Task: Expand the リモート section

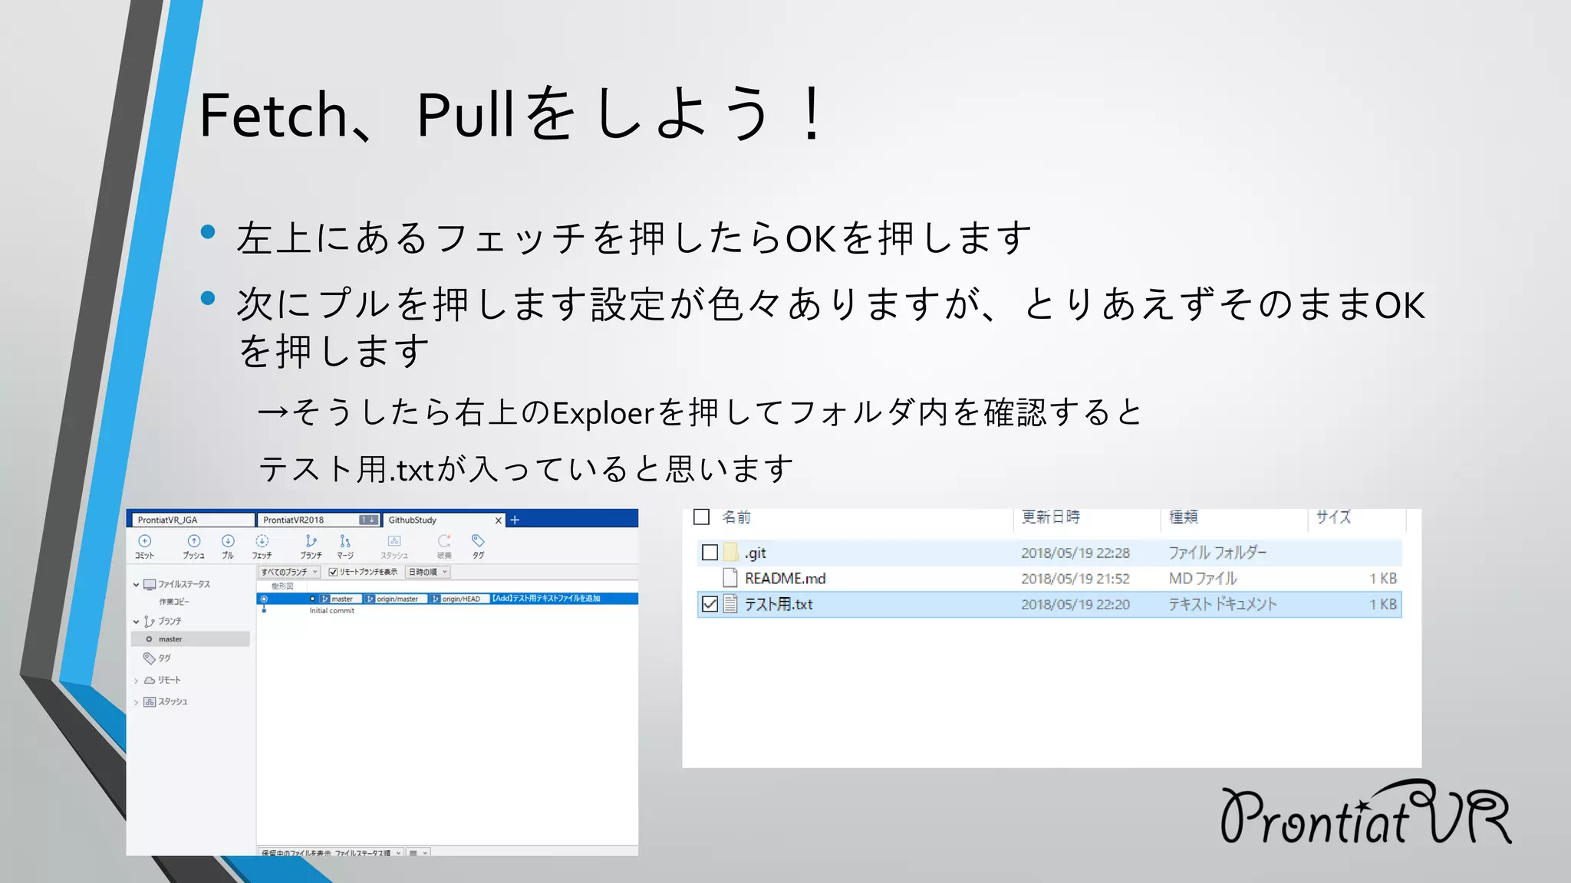Action: coord(137,681)
